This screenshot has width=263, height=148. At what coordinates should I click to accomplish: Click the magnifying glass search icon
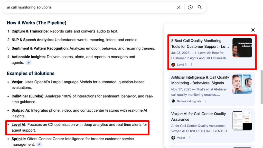[x=200, y=7]
